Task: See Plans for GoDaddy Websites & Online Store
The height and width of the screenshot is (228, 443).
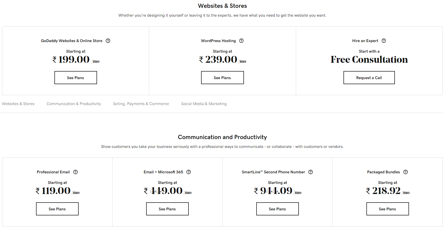Action: [x=76, y=78]
